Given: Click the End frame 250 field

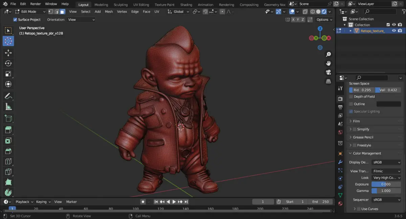Looking at the screenshot, I should click(x=320, y=202).
